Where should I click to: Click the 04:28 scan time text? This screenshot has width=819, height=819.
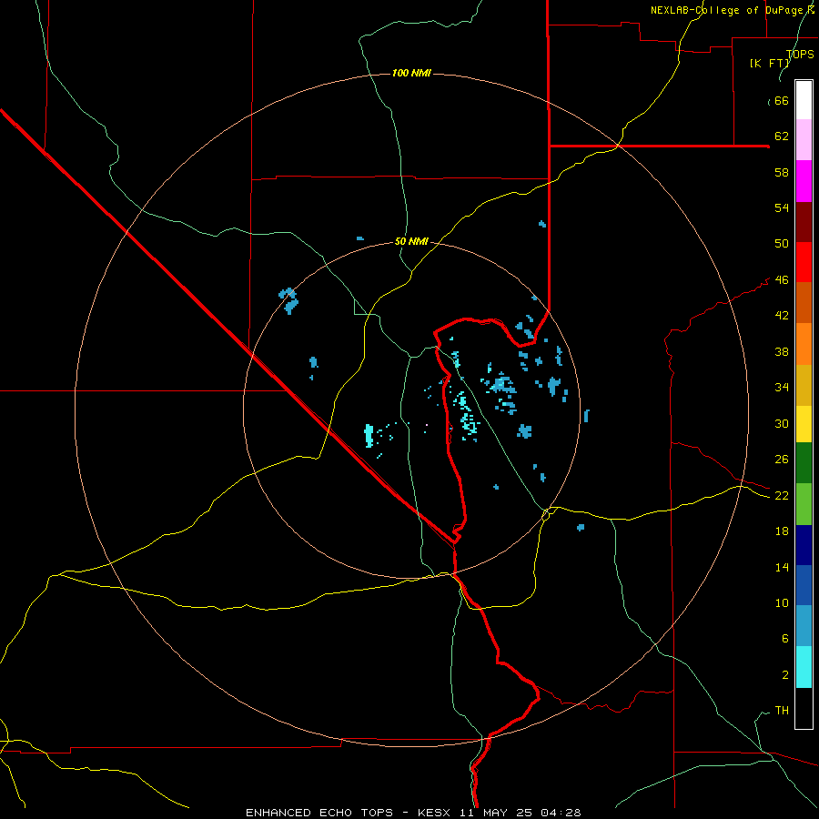coord(561,813)
